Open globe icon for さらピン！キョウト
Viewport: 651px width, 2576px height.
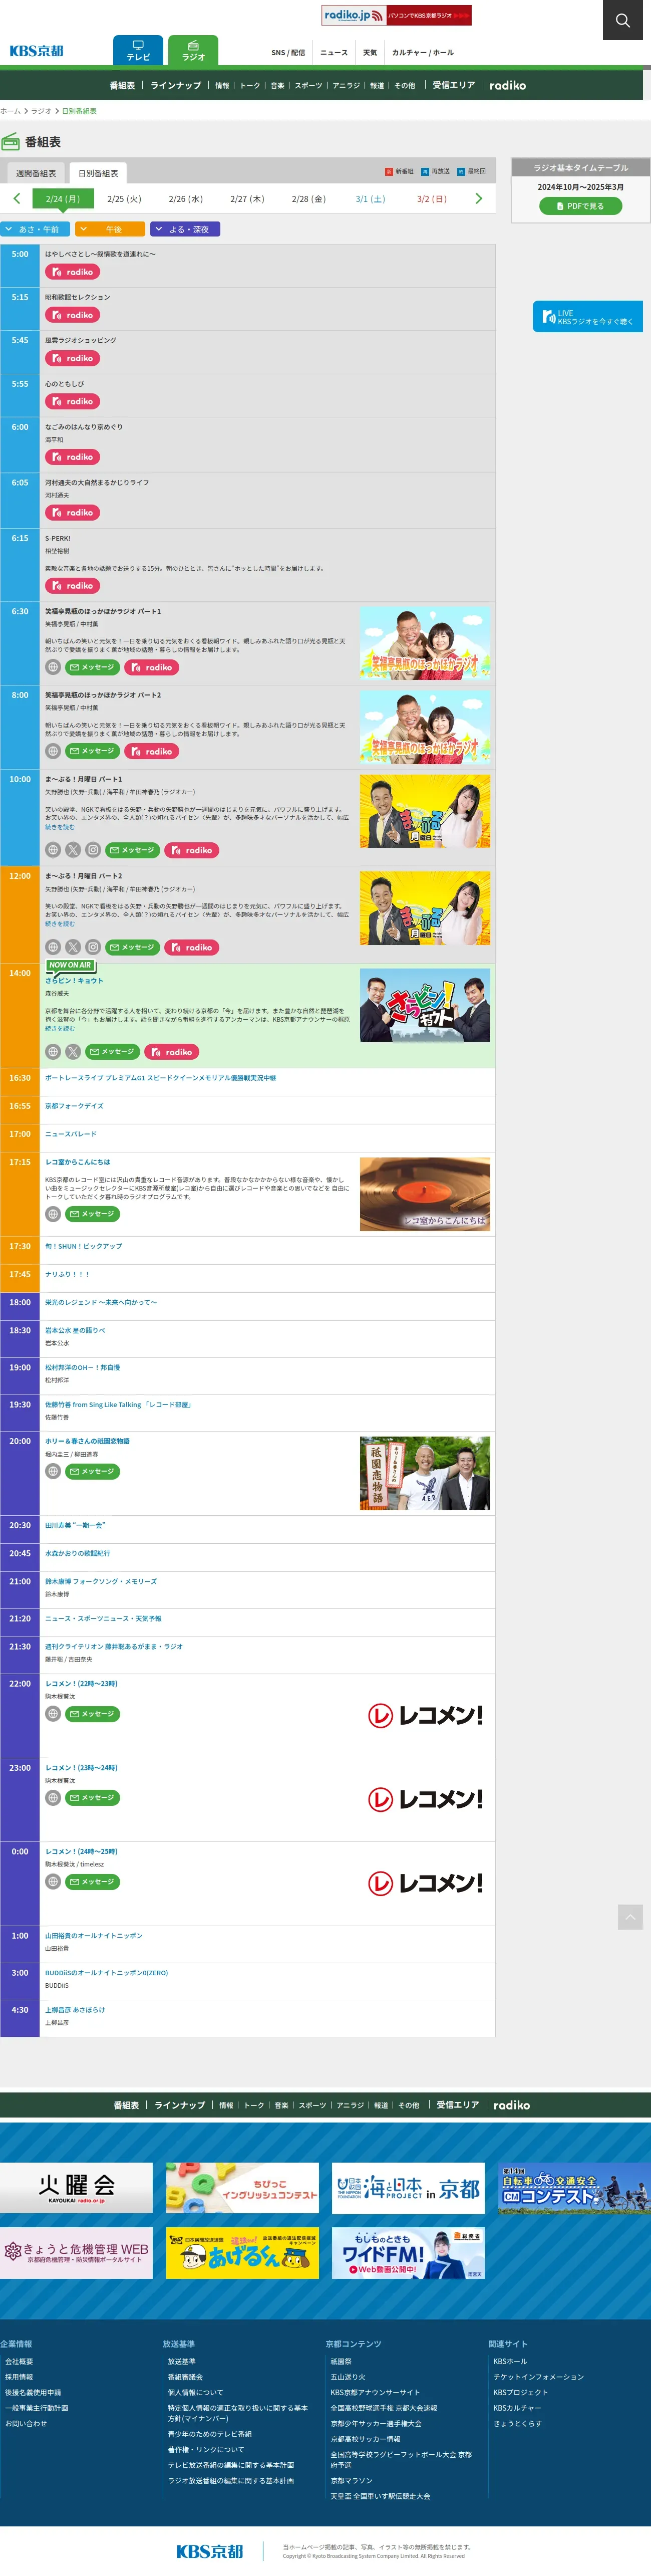(53, 1052)
